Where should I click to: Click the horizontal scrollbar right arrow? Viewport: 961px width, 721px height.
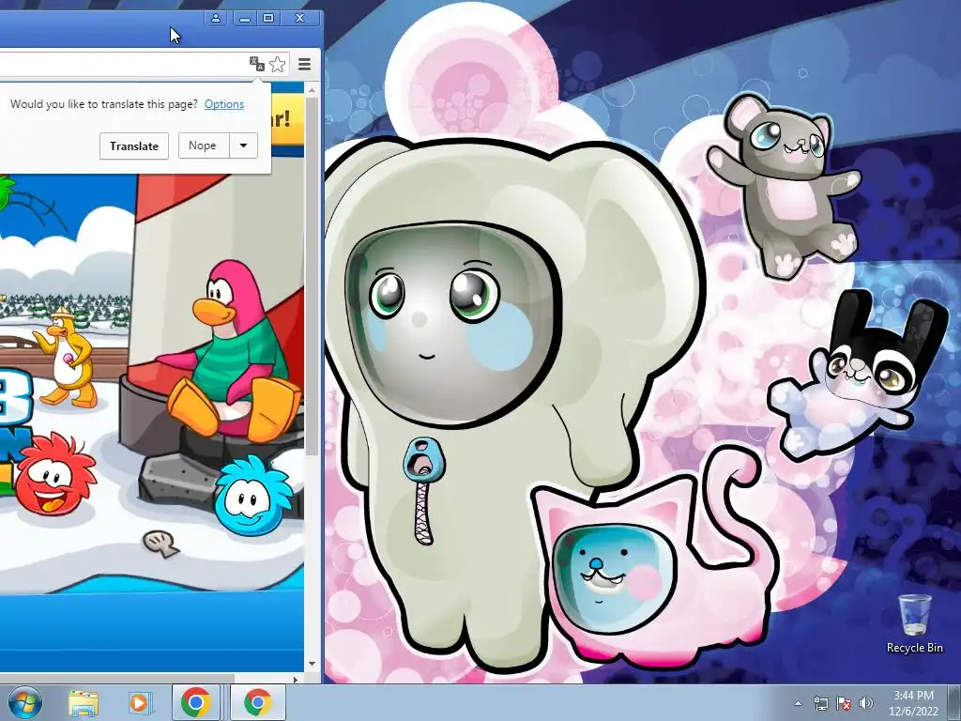296,680
